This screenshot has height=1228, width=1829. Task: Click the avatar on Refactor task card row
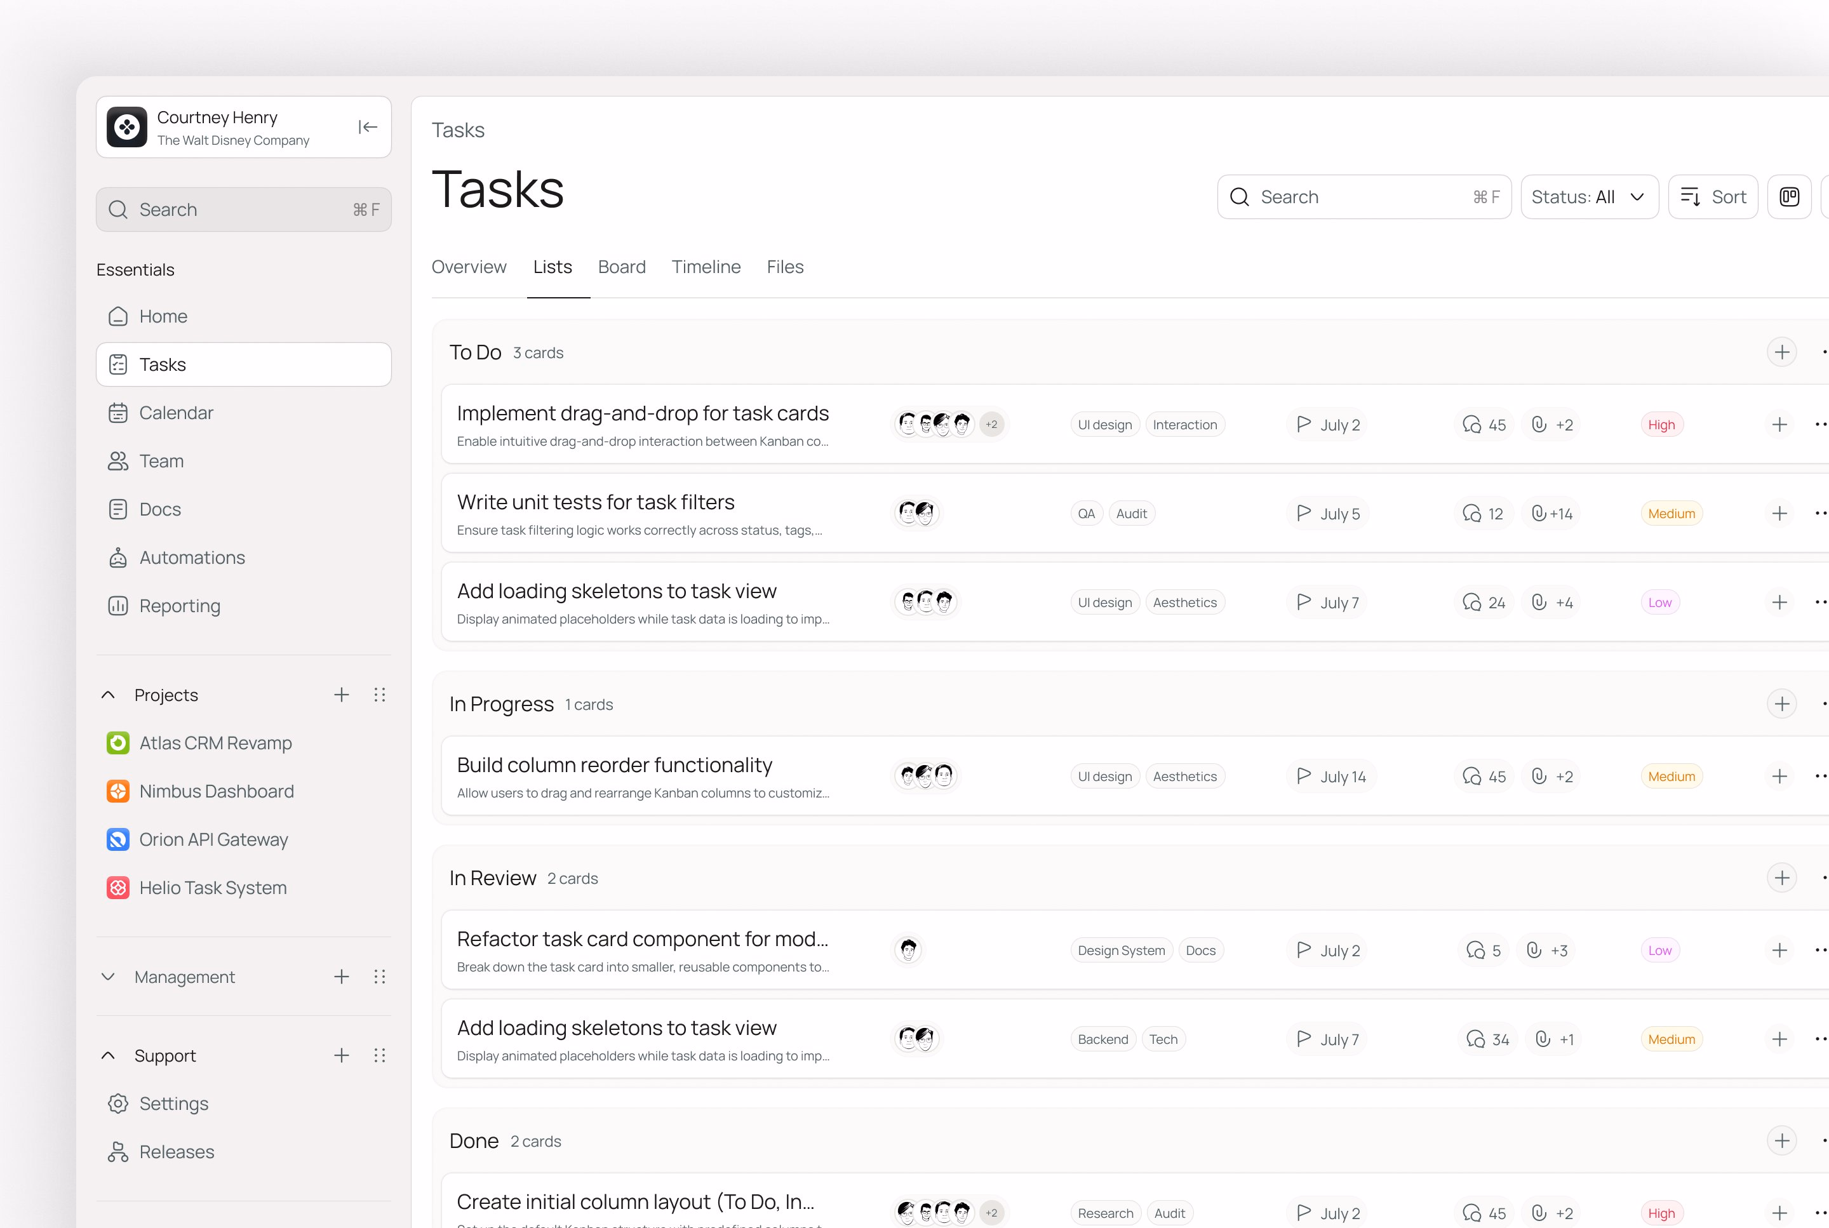[x=908, y=950]
